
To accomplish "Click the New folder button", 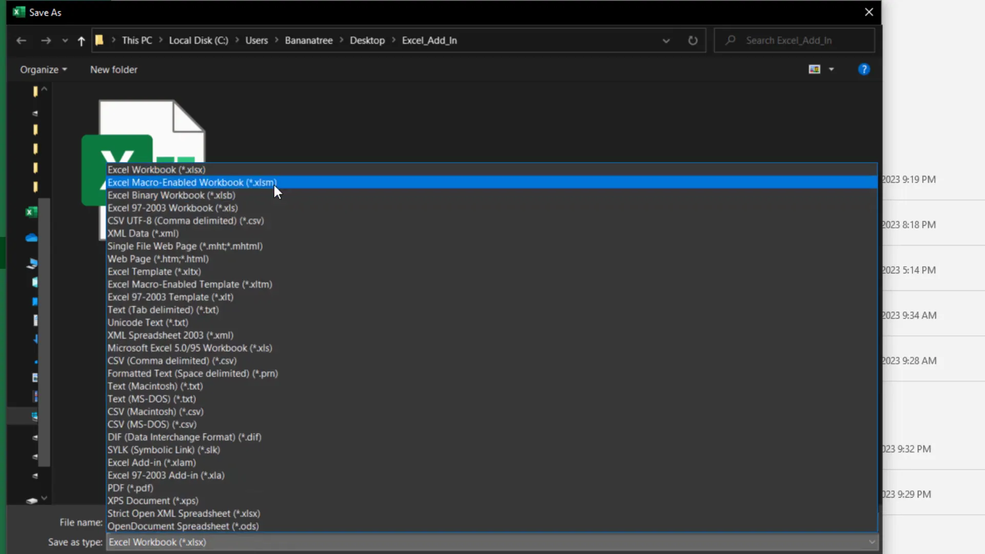I will pos(113,69).
